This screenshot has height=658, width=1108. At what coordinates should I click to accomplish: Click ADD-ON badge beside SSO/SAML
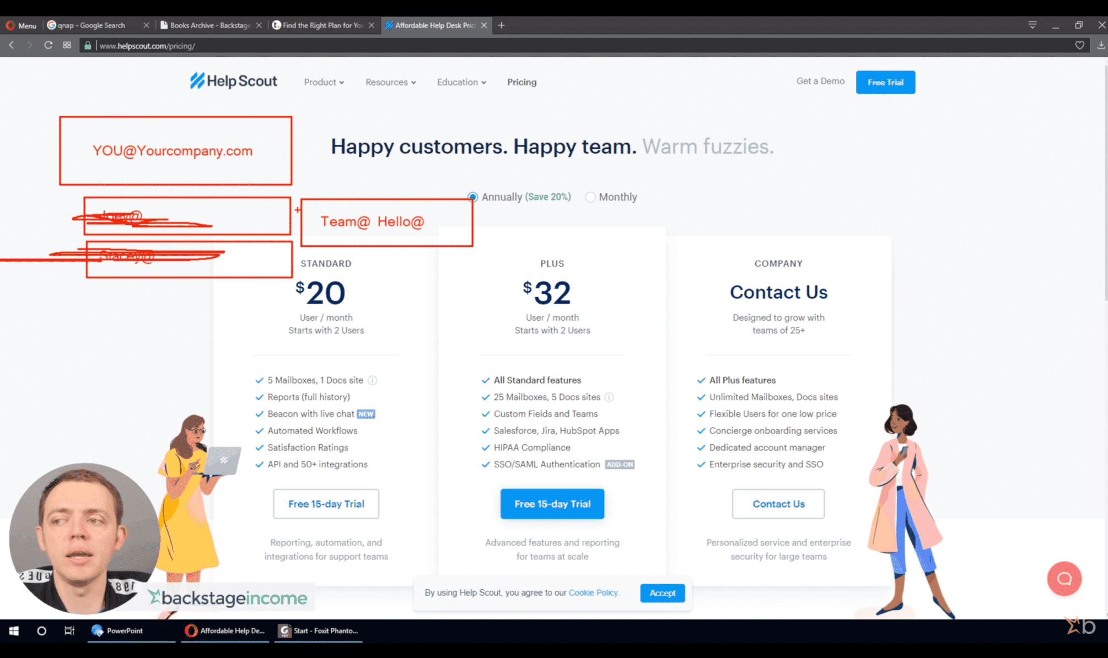pyautogui.click(x=620, y=465)
